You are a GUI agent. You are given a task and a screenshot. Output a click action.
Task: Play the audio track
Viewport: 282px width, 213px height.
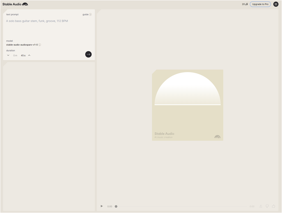102,206
